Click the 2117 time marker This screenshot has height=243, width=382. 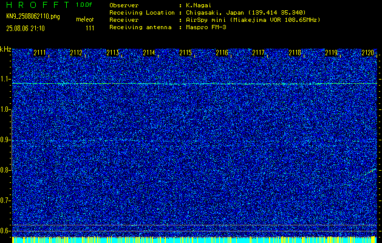click(x=258, y=53)
